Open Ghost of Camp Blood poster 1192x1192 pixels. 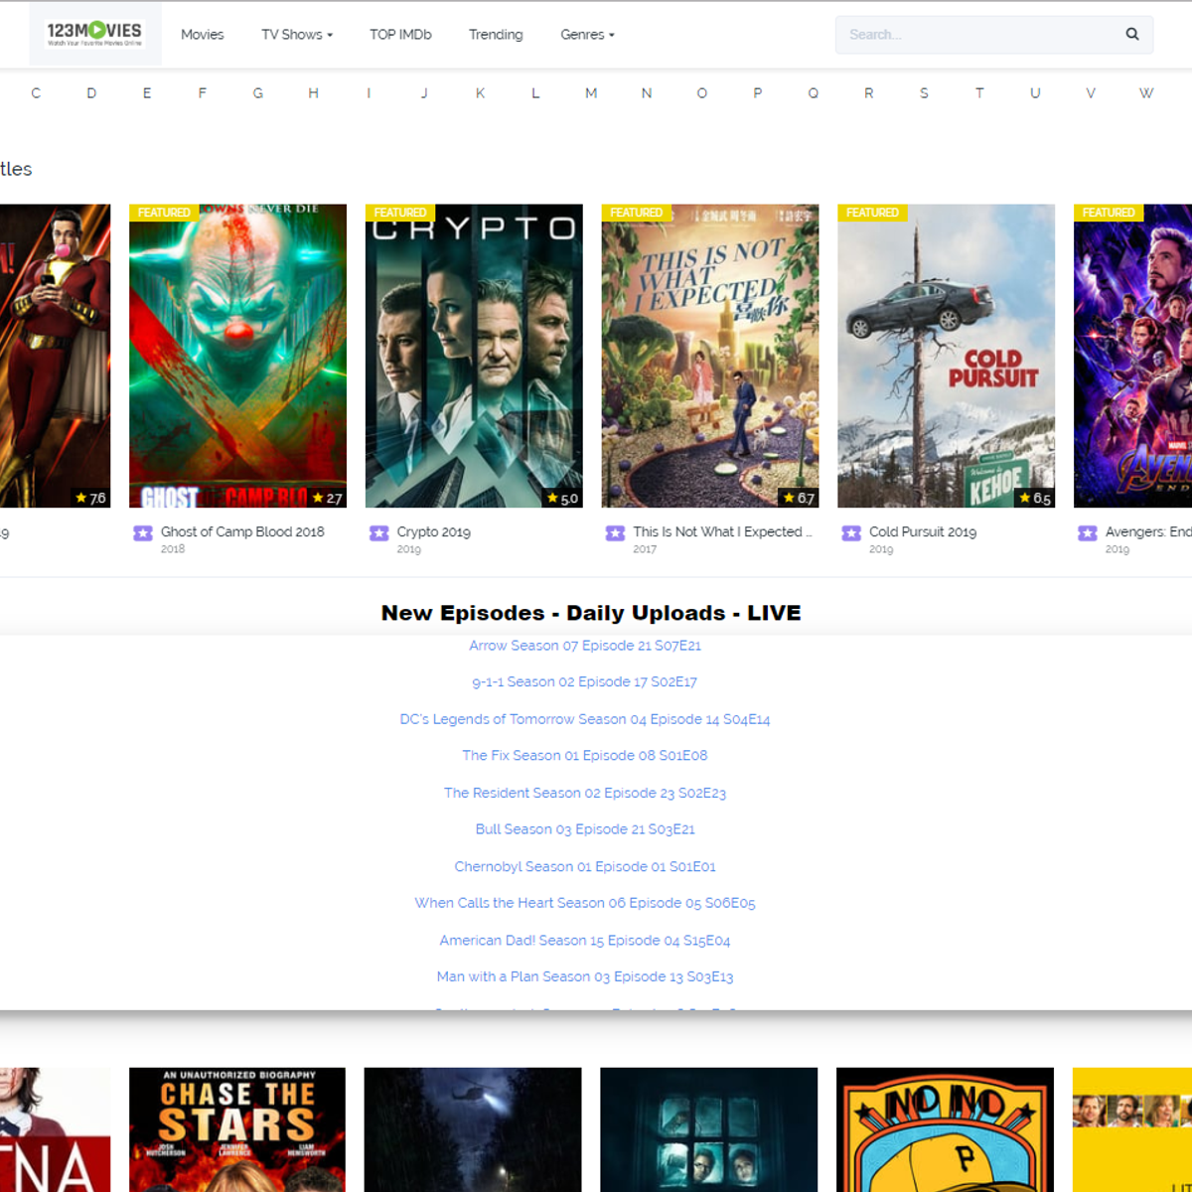(237, 356)
